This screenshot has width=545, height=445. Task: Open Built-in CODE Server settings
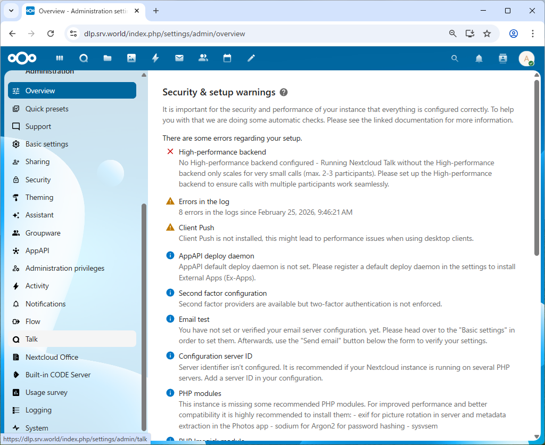point(72,375)
